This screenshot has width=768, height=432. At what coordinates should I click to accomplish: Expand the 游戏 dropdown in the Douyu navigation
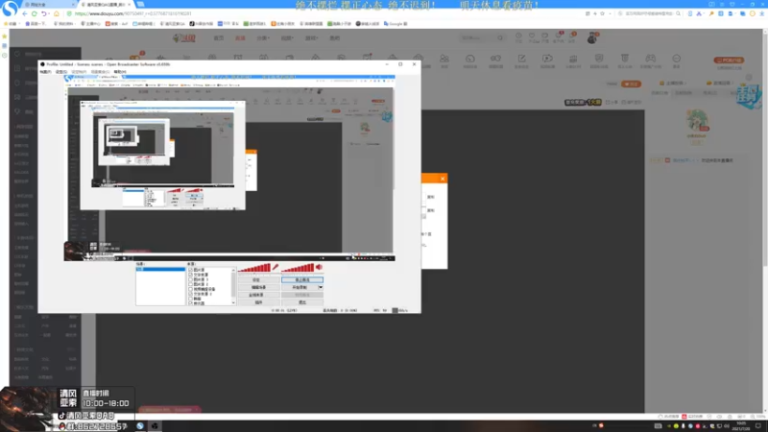point(311,37)
